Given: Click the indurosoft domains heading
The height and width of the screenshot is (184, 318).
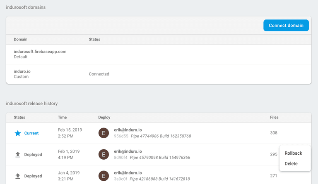Looking at the screenshot, I should coord(26,7).
